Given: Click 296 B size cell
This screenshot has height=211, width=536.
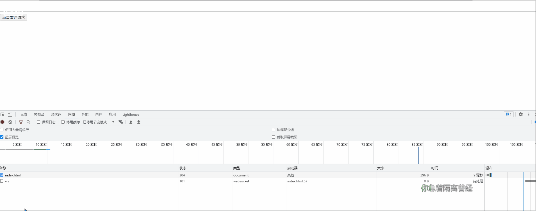Looking at the screenshot, I should tap(424, 175).
